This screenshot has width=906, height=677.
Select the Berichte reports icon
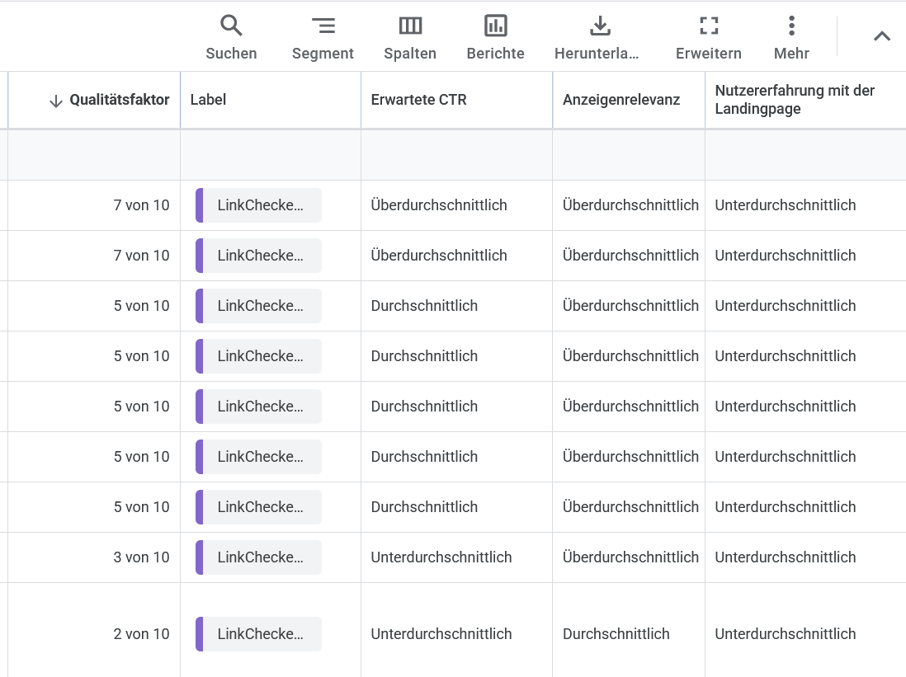click(x=495, y=26)
